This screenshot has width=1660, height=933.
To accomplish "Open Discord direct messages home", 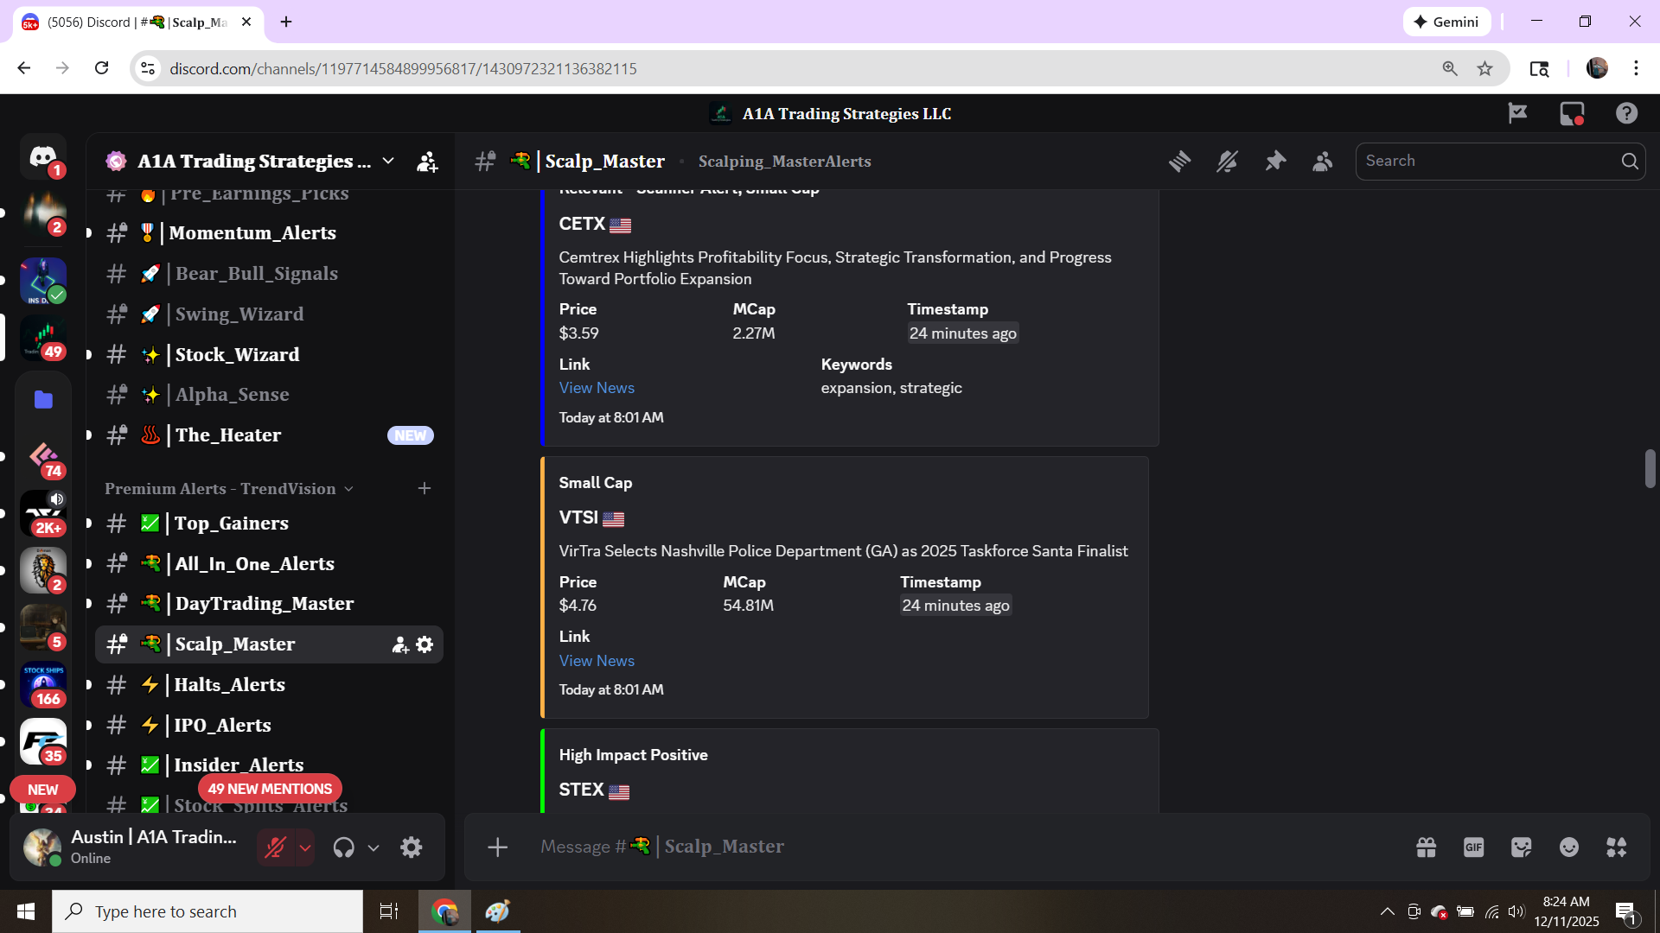I will 43,157.
